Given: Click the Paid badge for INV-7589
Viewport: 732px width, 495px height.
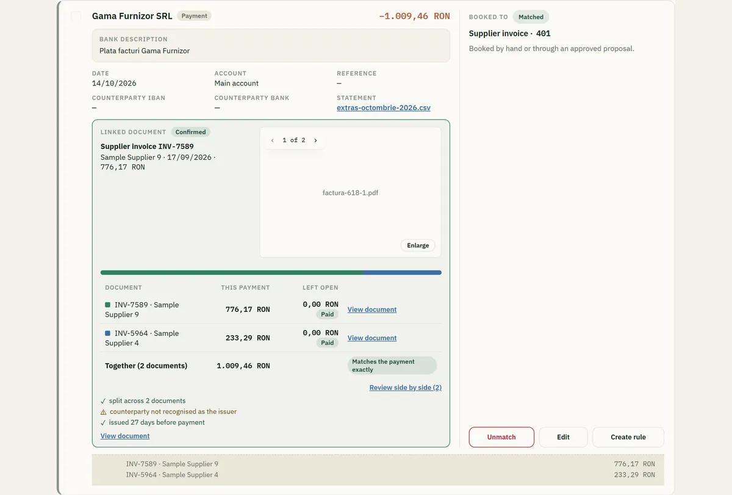Looking at the screenshot, I should coord(328,314).
